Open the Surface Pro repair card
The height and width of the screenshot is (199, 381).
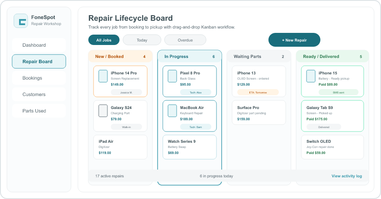pyautogui.click(x=259, y=112)
